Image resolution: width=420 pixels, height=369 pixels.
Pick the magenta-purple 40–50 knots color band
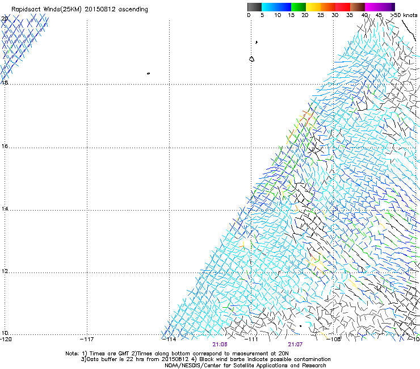(380, 7)
